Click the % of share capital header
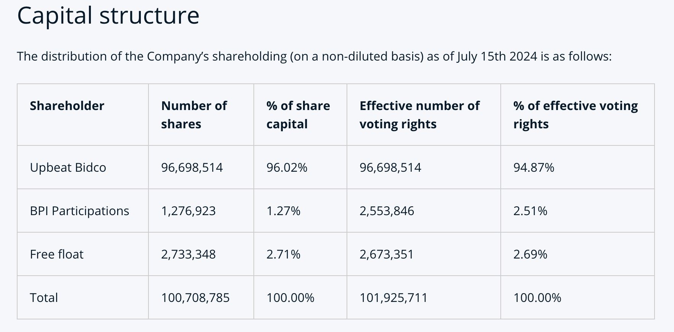Viewport: 674px width, 332px height. tap(298, 115)
